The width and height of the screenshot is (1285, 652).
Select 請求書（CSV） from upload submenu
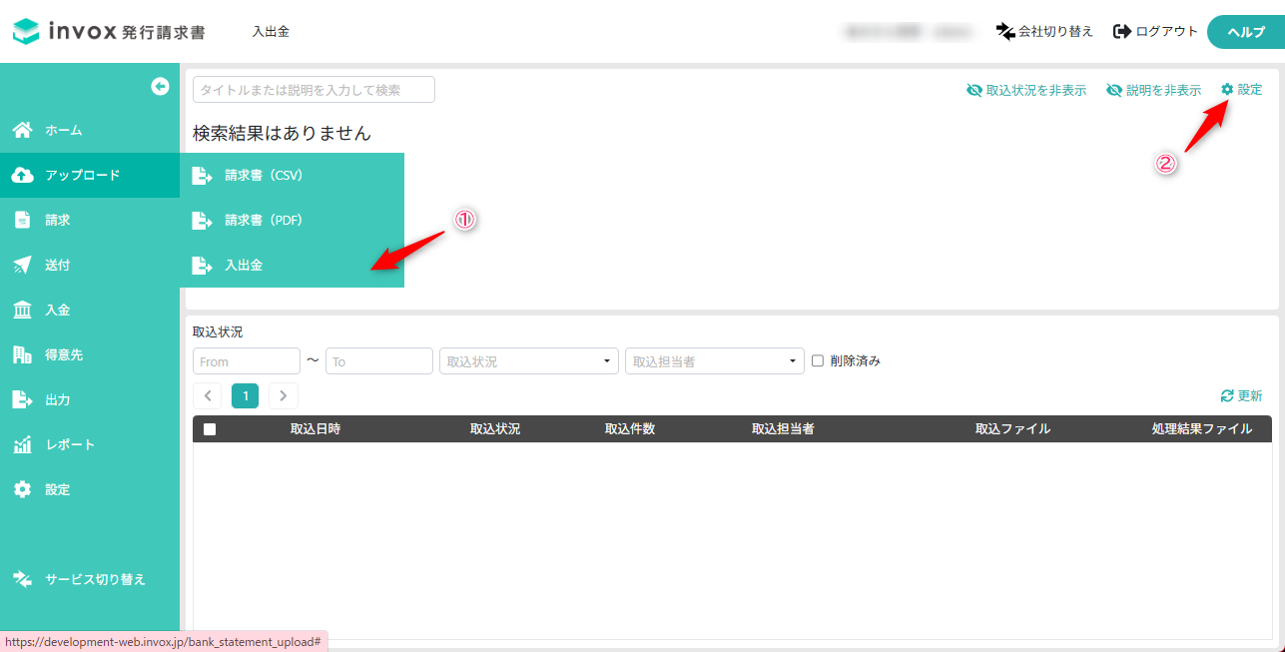coord(263,176)
